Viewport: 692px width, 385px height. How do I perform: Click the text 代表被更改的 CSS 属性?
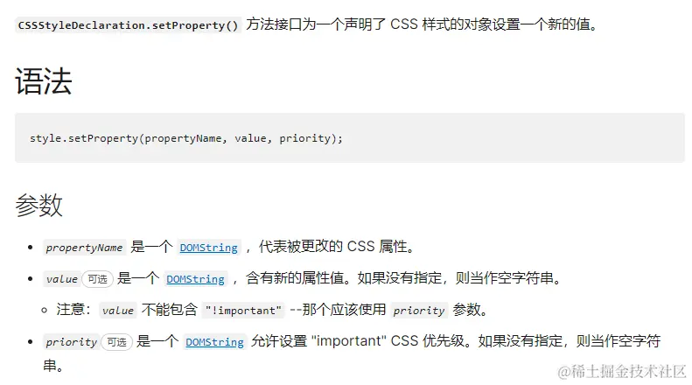click(338, 247)
